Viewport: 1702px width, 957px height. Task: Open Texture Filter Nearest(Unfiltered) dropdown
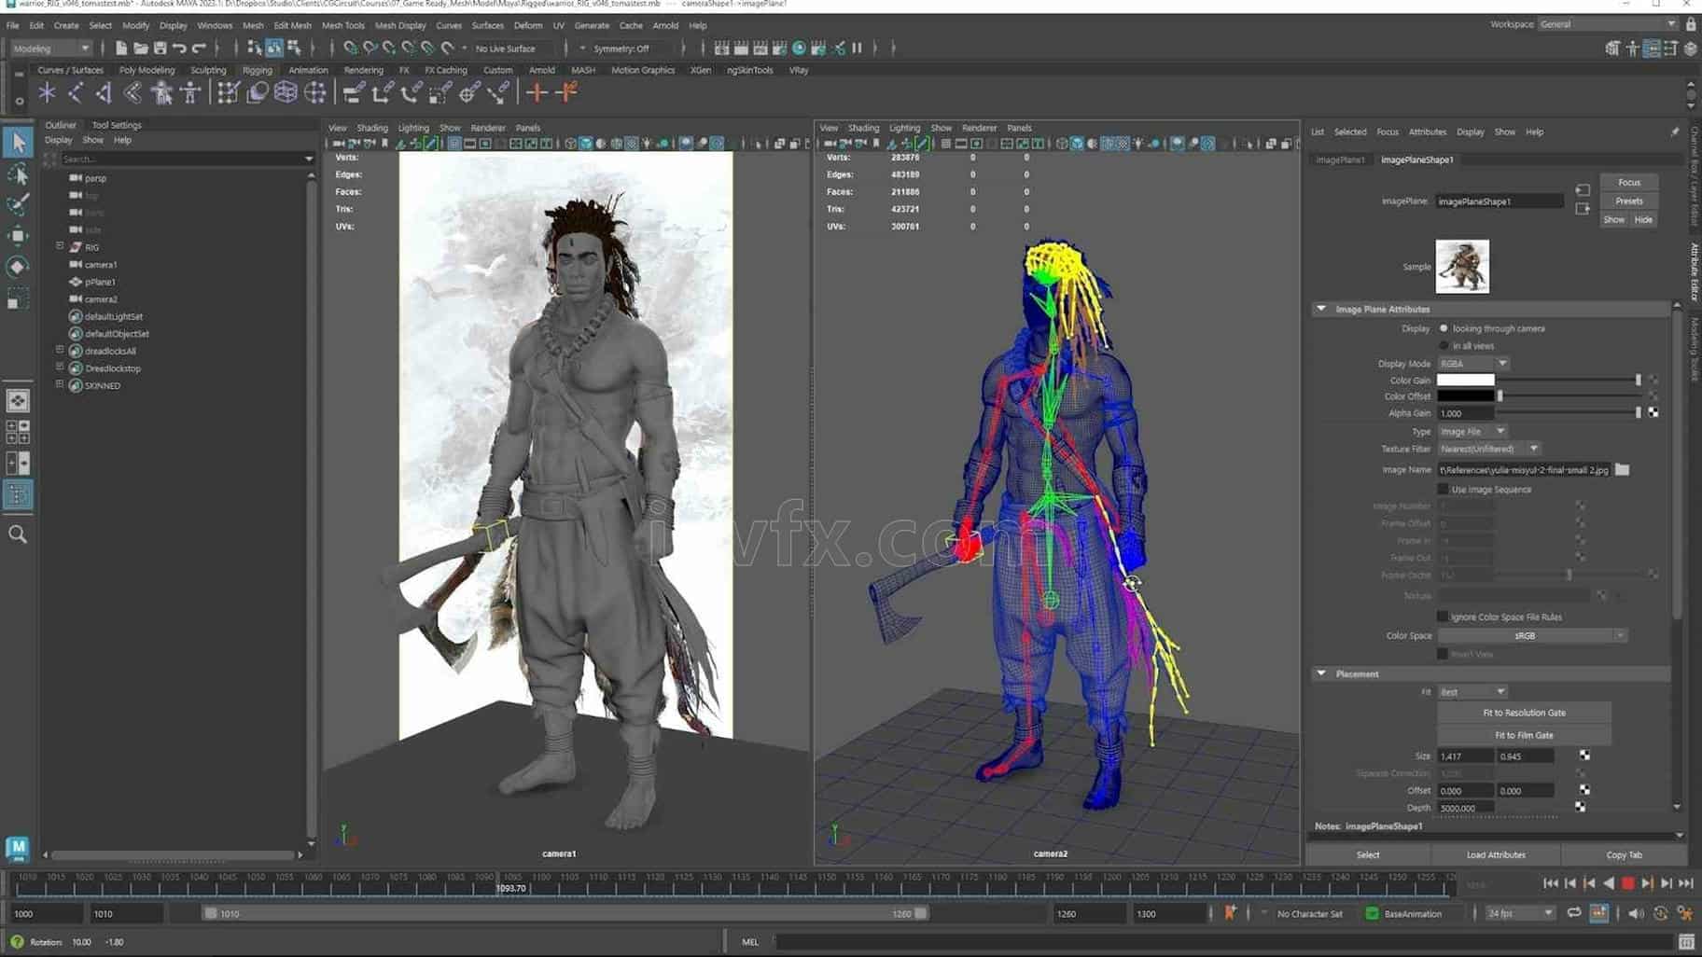[x=1488, y=449]
